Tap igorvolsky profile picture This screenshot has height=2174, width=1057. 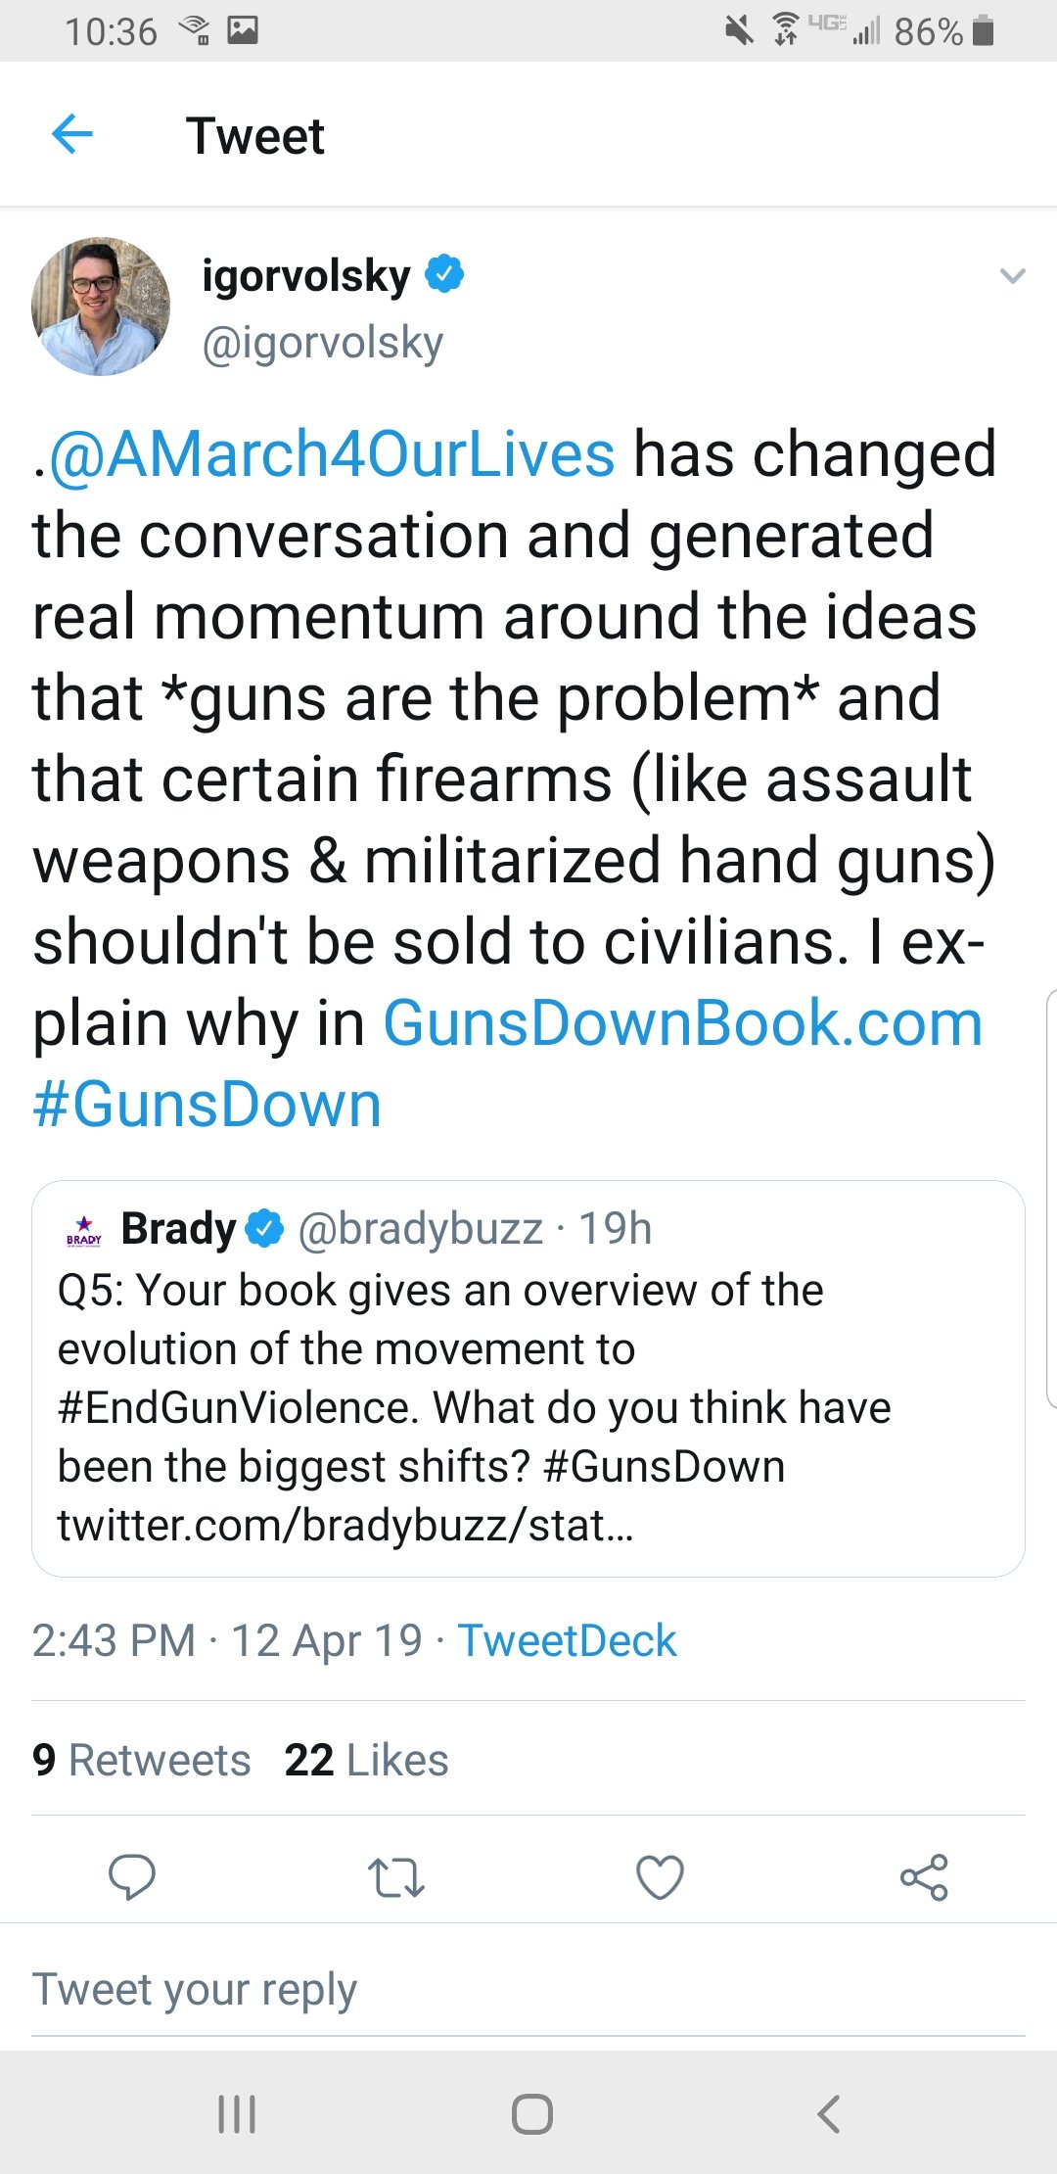coord(101,307)
